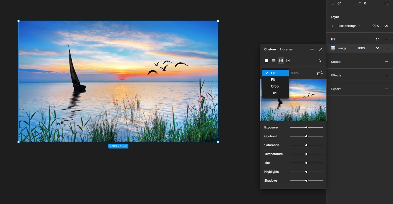Select the video fill type icon
Image resolution: width=393 pixels, height=204 pixels.
click(288, 61)
